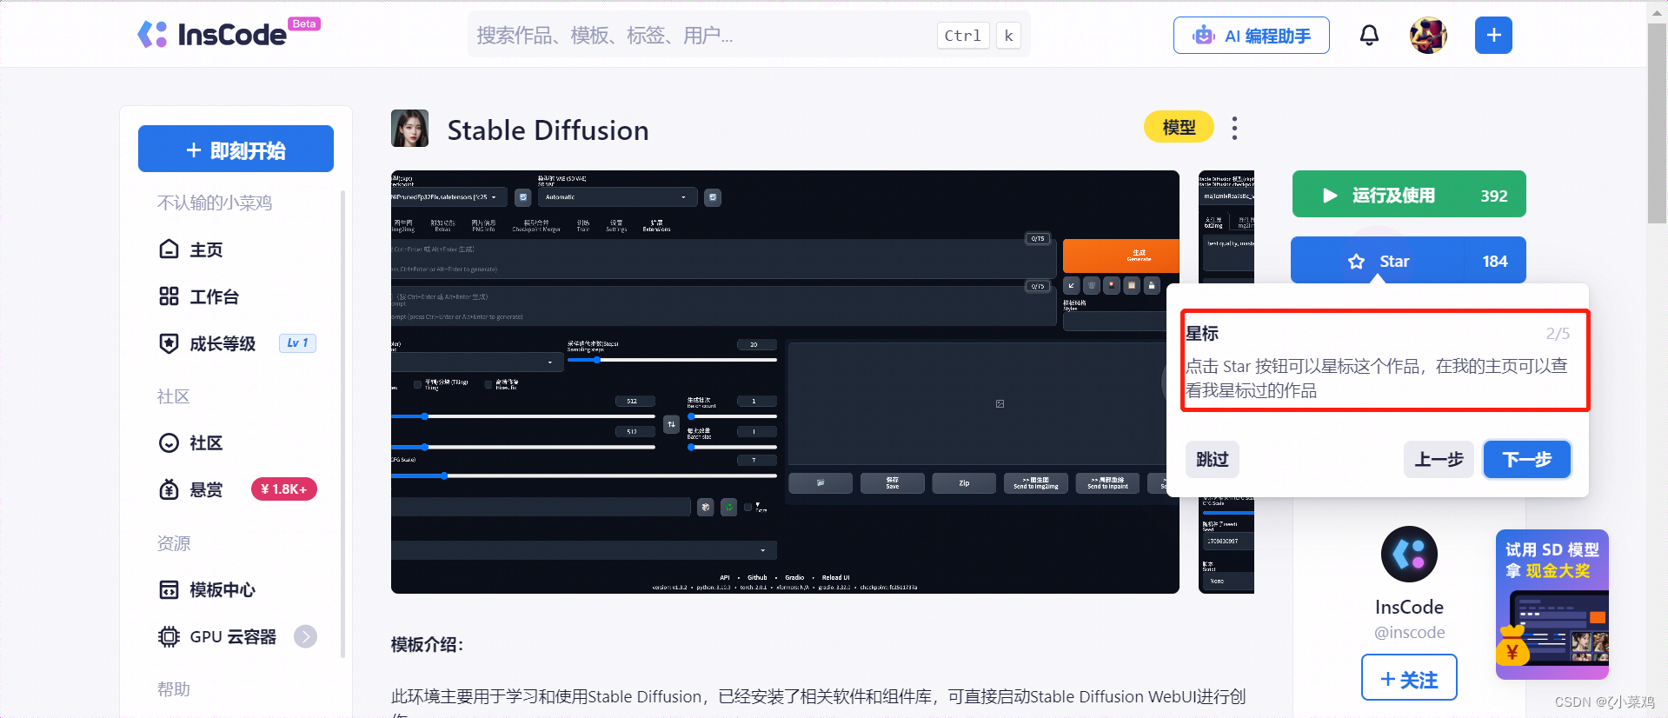The width and height of the screenshot is (1668, 718).
Task: Open 成长等级 in the sidebar
Action: pos(223,343)
